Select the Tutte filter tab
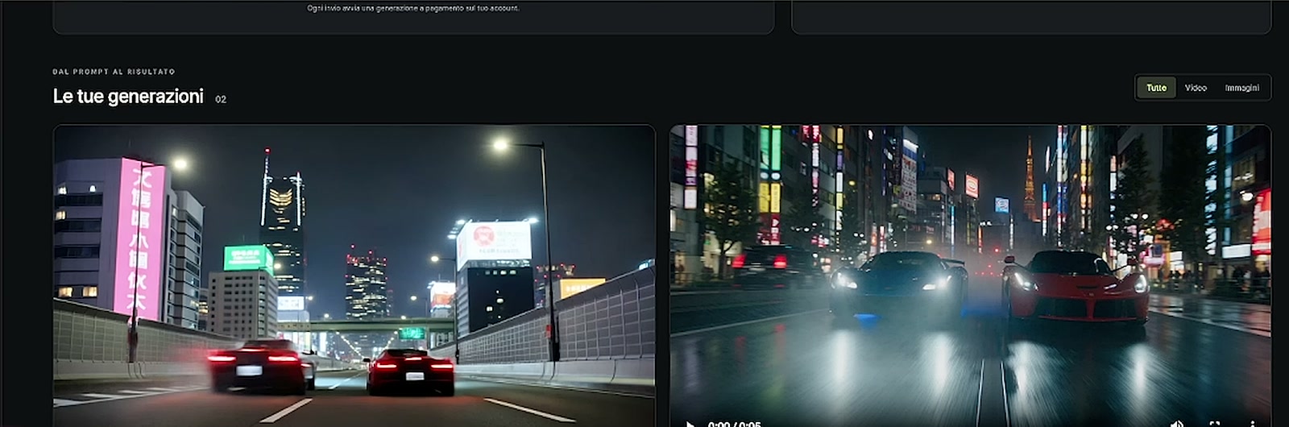1289x427 pixels. [1156, 88]
